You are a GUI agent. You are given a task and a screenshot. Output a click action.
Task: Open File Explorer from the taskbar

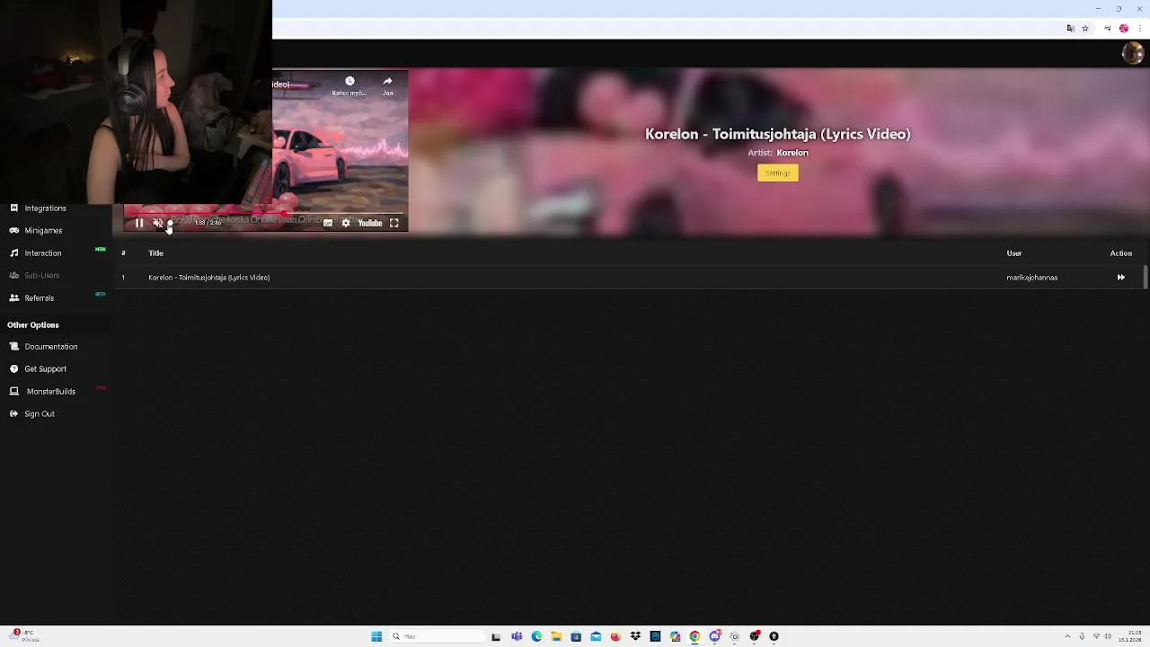click(556, 636)
